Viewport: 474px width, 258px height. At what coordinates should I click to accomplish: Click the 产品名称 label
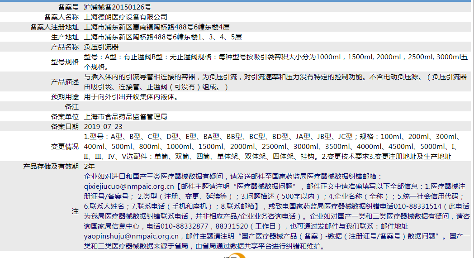65,47
